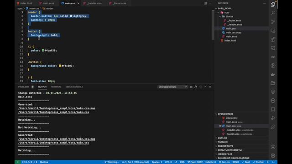Select Live Sass Compile output channel dropdown
The image size is (292, 164).
pos(172,87)
